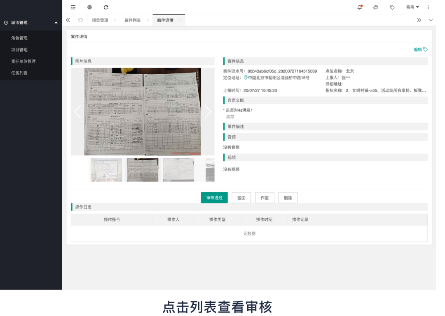The image size is (445, 316).
Task: Click the 指标名称 value text
Action: (x=386, y=91)
